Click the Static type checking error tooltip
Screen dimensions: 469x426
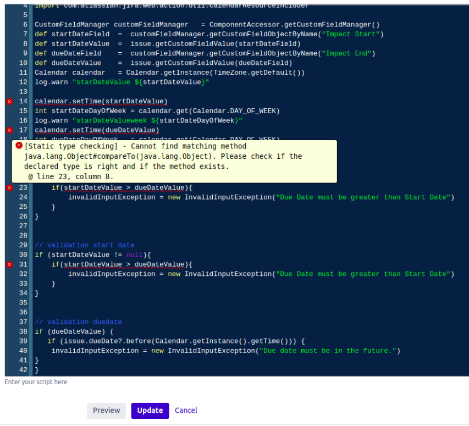176,159
